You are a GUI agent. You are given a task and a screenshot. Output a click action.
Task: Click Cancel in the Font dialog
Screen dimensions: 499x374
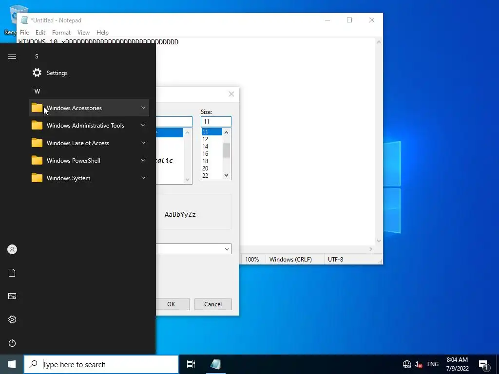[213, 304]
